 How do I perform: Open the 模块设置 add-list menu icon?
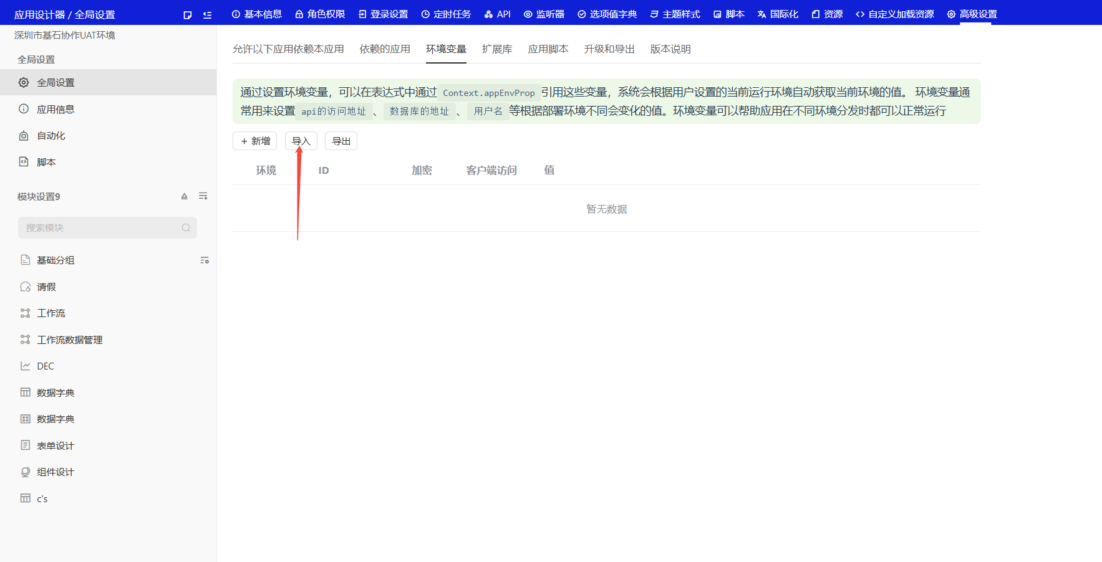[203, 196]
